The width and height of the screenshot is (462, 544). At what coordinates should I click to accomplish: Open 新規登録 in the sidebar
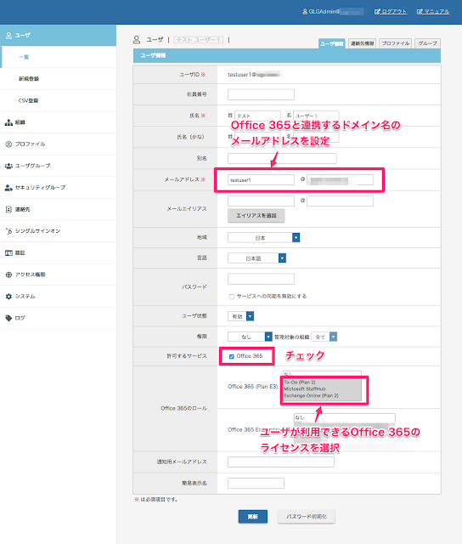59,79
